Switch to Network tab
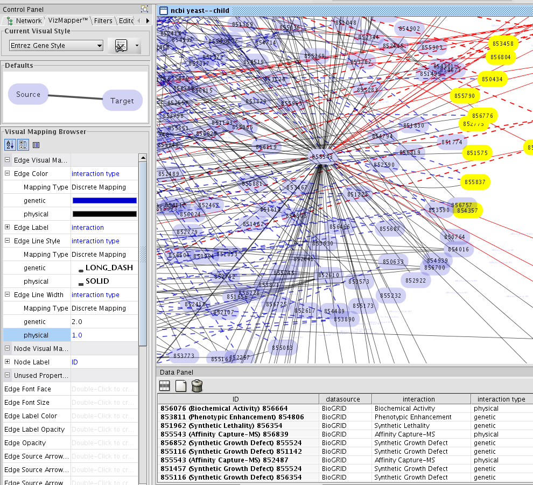 [24, 21]
